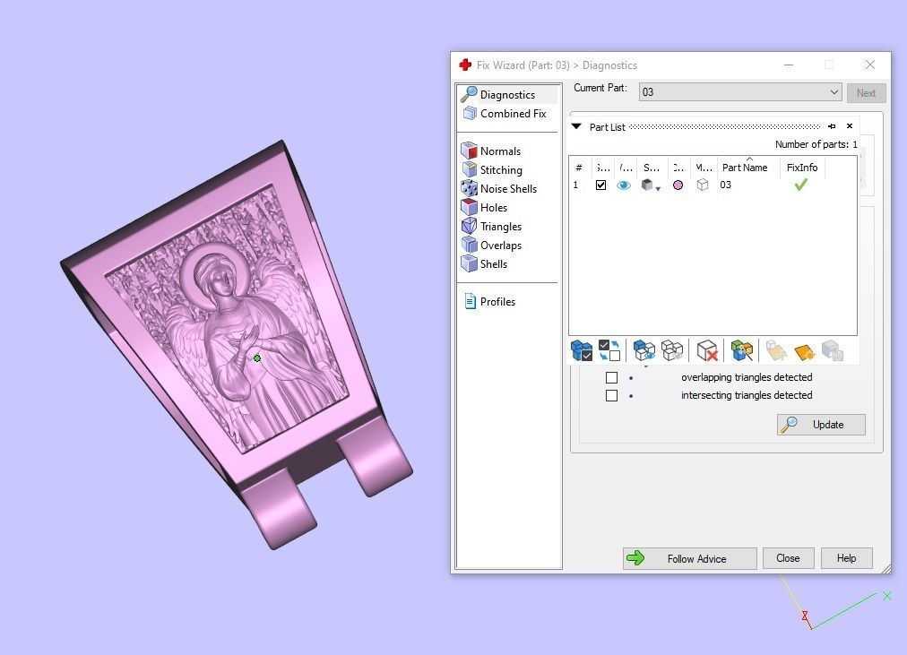Click the faded cube-on-platform icon
The image size is (907, 655).
(776, 350)
